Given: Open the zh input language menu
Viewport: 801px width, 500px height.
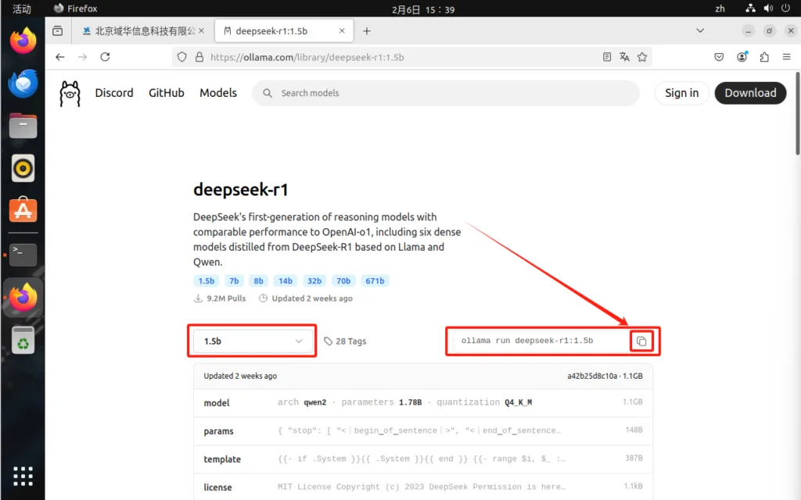Looking at the screenshot, I should [720, 9].
